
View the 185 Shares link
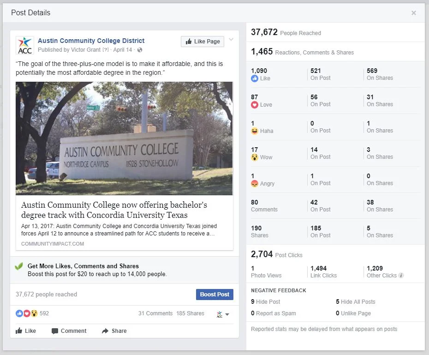tap(191, 313)
